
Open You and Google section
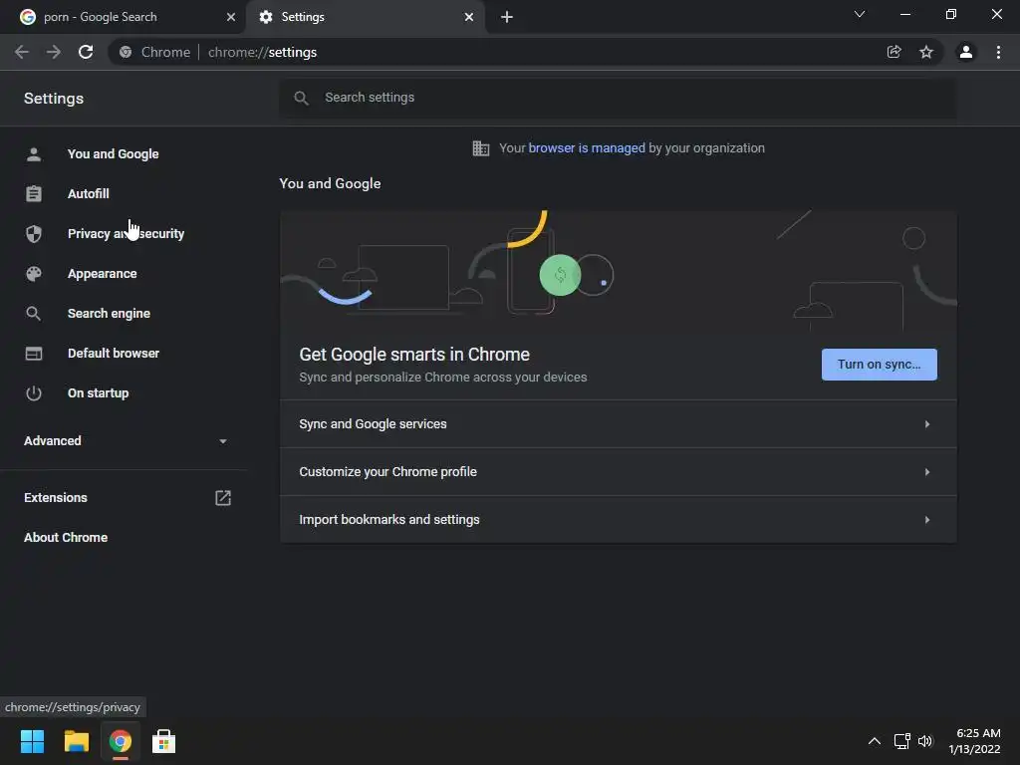point(114,154)
